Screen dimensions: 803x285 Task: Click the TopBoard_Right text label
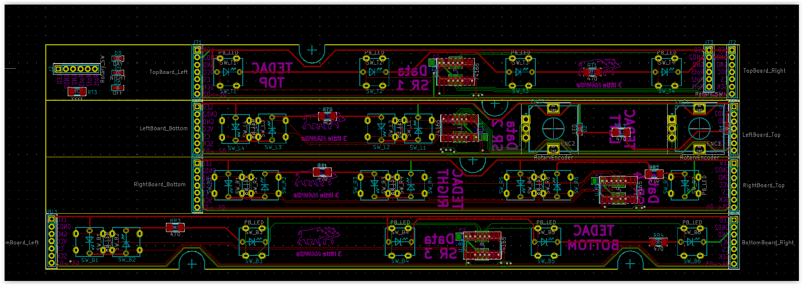coord(764,71)
